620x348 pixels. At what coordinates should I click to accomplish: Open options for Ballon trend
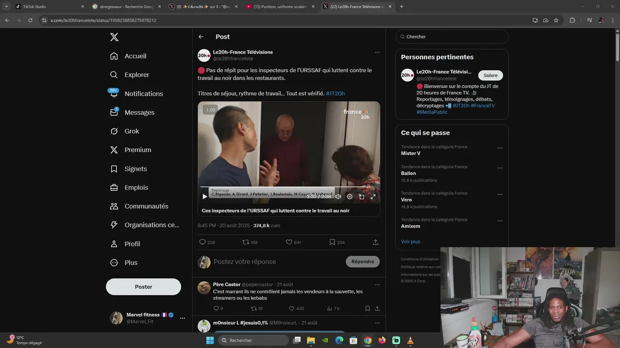(500, 168)
